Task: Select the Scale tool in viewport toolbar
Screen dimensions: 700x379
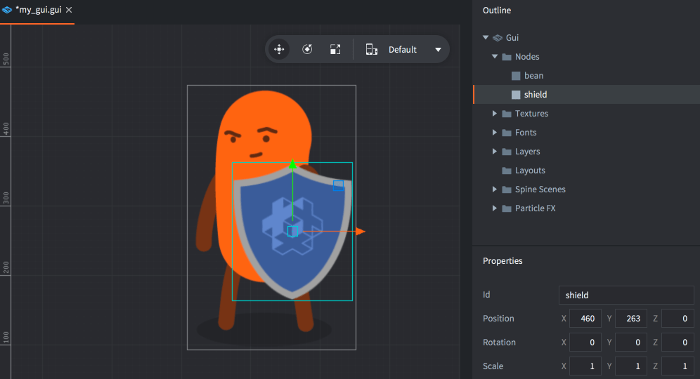Action: pos(335,50)
